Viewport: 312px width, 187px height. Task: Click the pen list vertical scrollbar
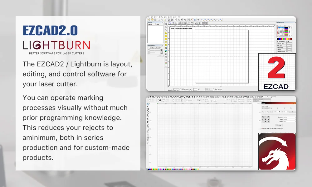coord(291,31)
